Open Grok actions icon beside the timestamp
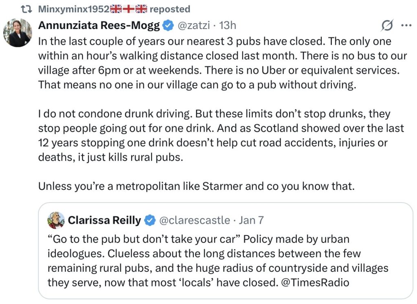Screen dimensions: 417x304 387,25
